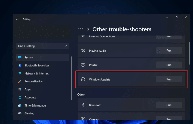Viewport: 193px width, 124px height.
Task: Click the Other section heading
Action: 81,95
